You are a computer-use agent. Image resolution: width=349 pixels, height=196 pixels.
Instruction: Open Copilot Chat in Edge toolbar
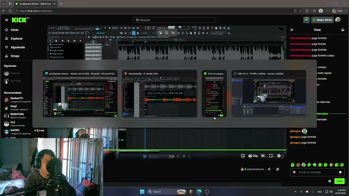[x=337, y=11]
